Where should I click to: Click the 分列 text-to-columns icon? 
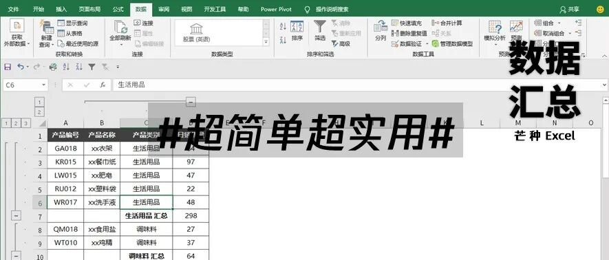381,27
